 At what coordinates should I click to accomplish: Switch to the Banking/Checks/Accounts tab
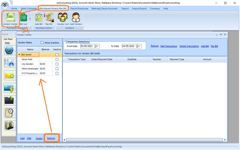point(104,9)
